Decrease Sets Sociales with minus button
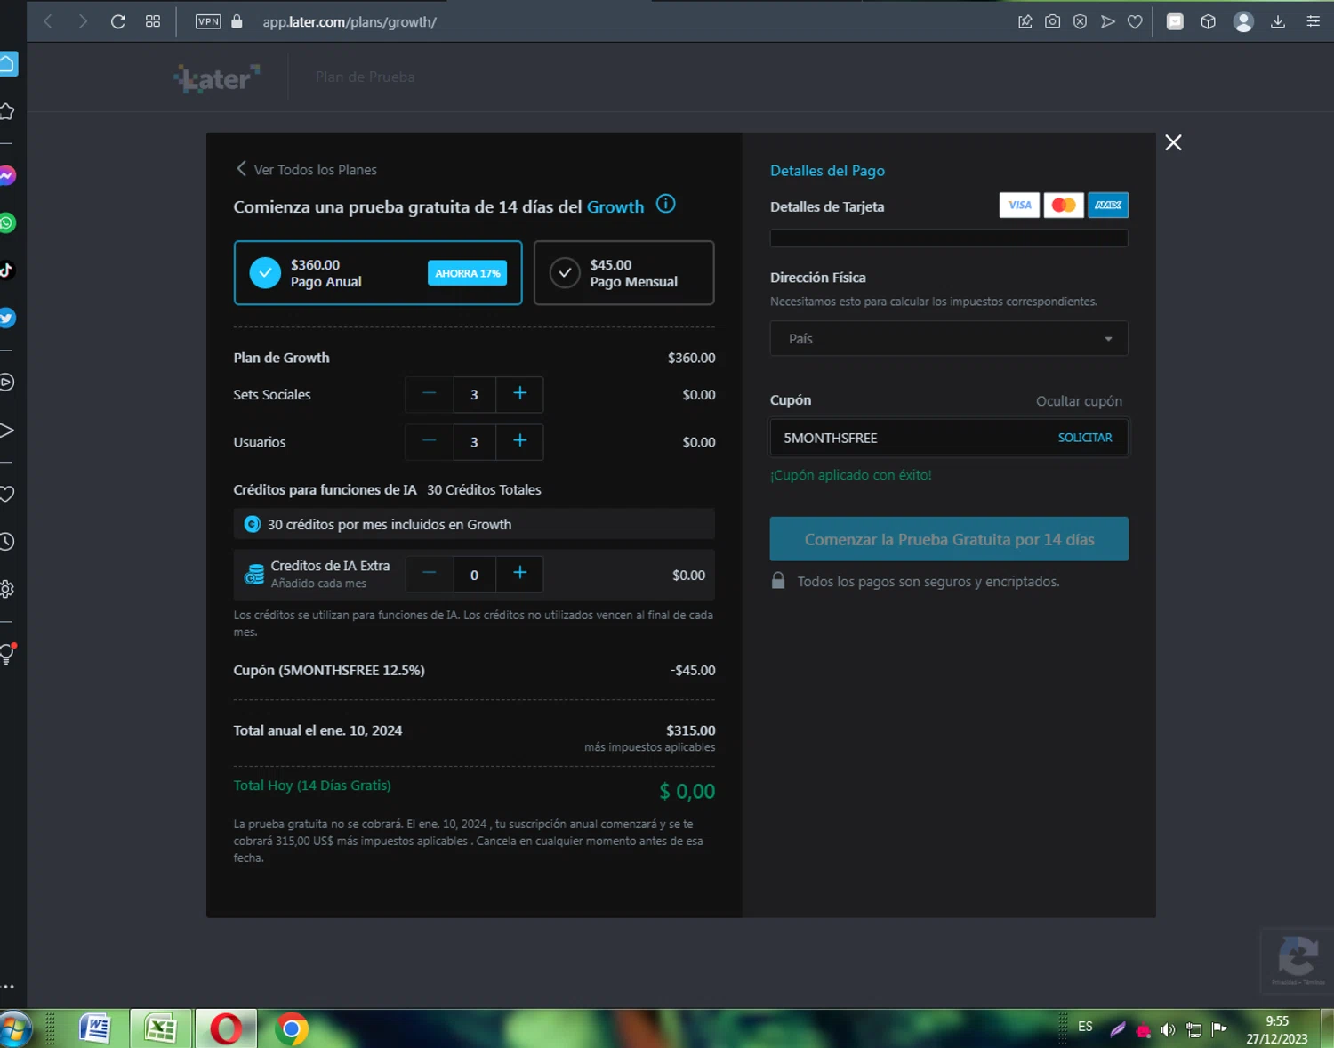Viewport: 1334px width, 1048px height. point(429,394)
